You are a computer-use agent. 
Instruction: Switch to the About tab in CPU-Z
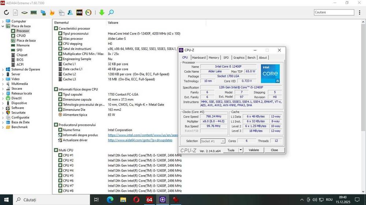[x=262, y=58]
